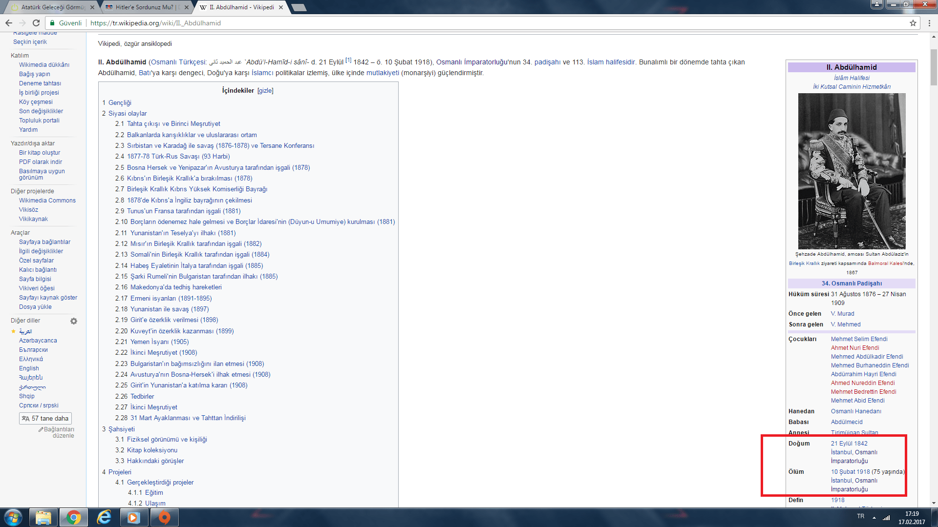Hide contents table via gizle toggle
Screen dimensions: 938x527
265,91
